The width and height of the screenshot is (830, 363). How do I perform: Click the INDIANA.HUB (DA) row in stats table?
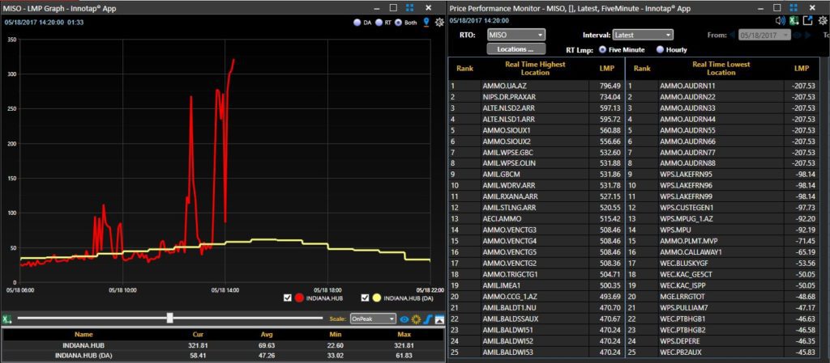(x=223, y=356)
